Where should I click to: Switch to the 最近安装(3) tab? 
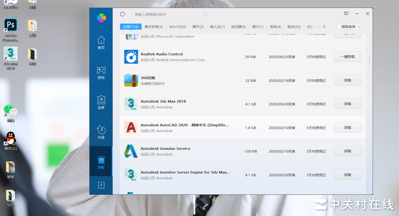coord(153,27)
